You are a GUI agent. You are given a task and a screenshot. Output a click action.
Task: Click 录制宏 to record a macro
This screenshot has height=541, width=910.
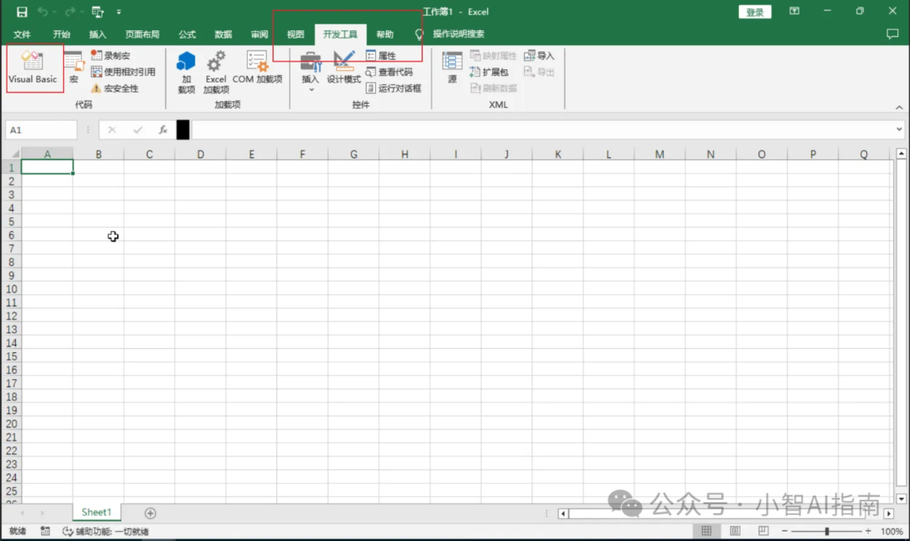[111, 56]
